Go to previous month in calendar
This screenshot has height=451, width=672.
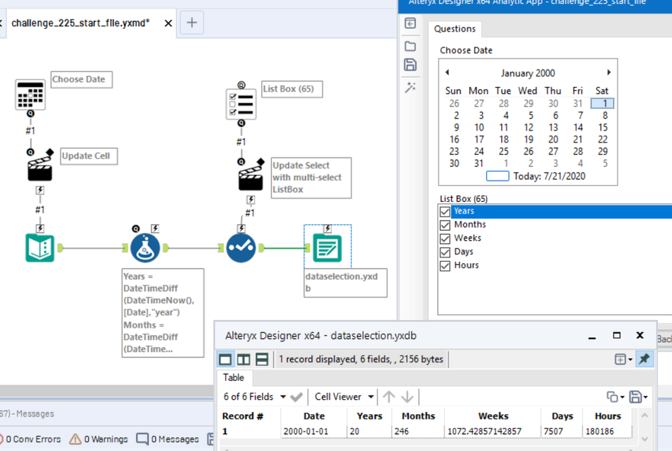pyautogui.click(x=447, y=73)
